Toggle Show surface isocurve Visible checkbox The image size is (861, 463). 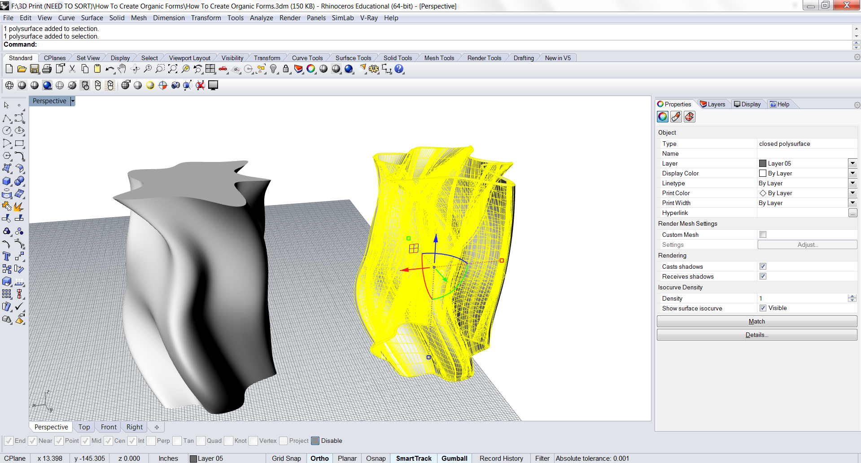coord(763,308)
